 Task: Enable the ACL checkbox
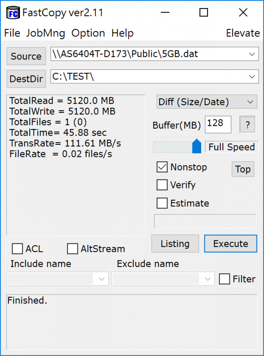17,249
